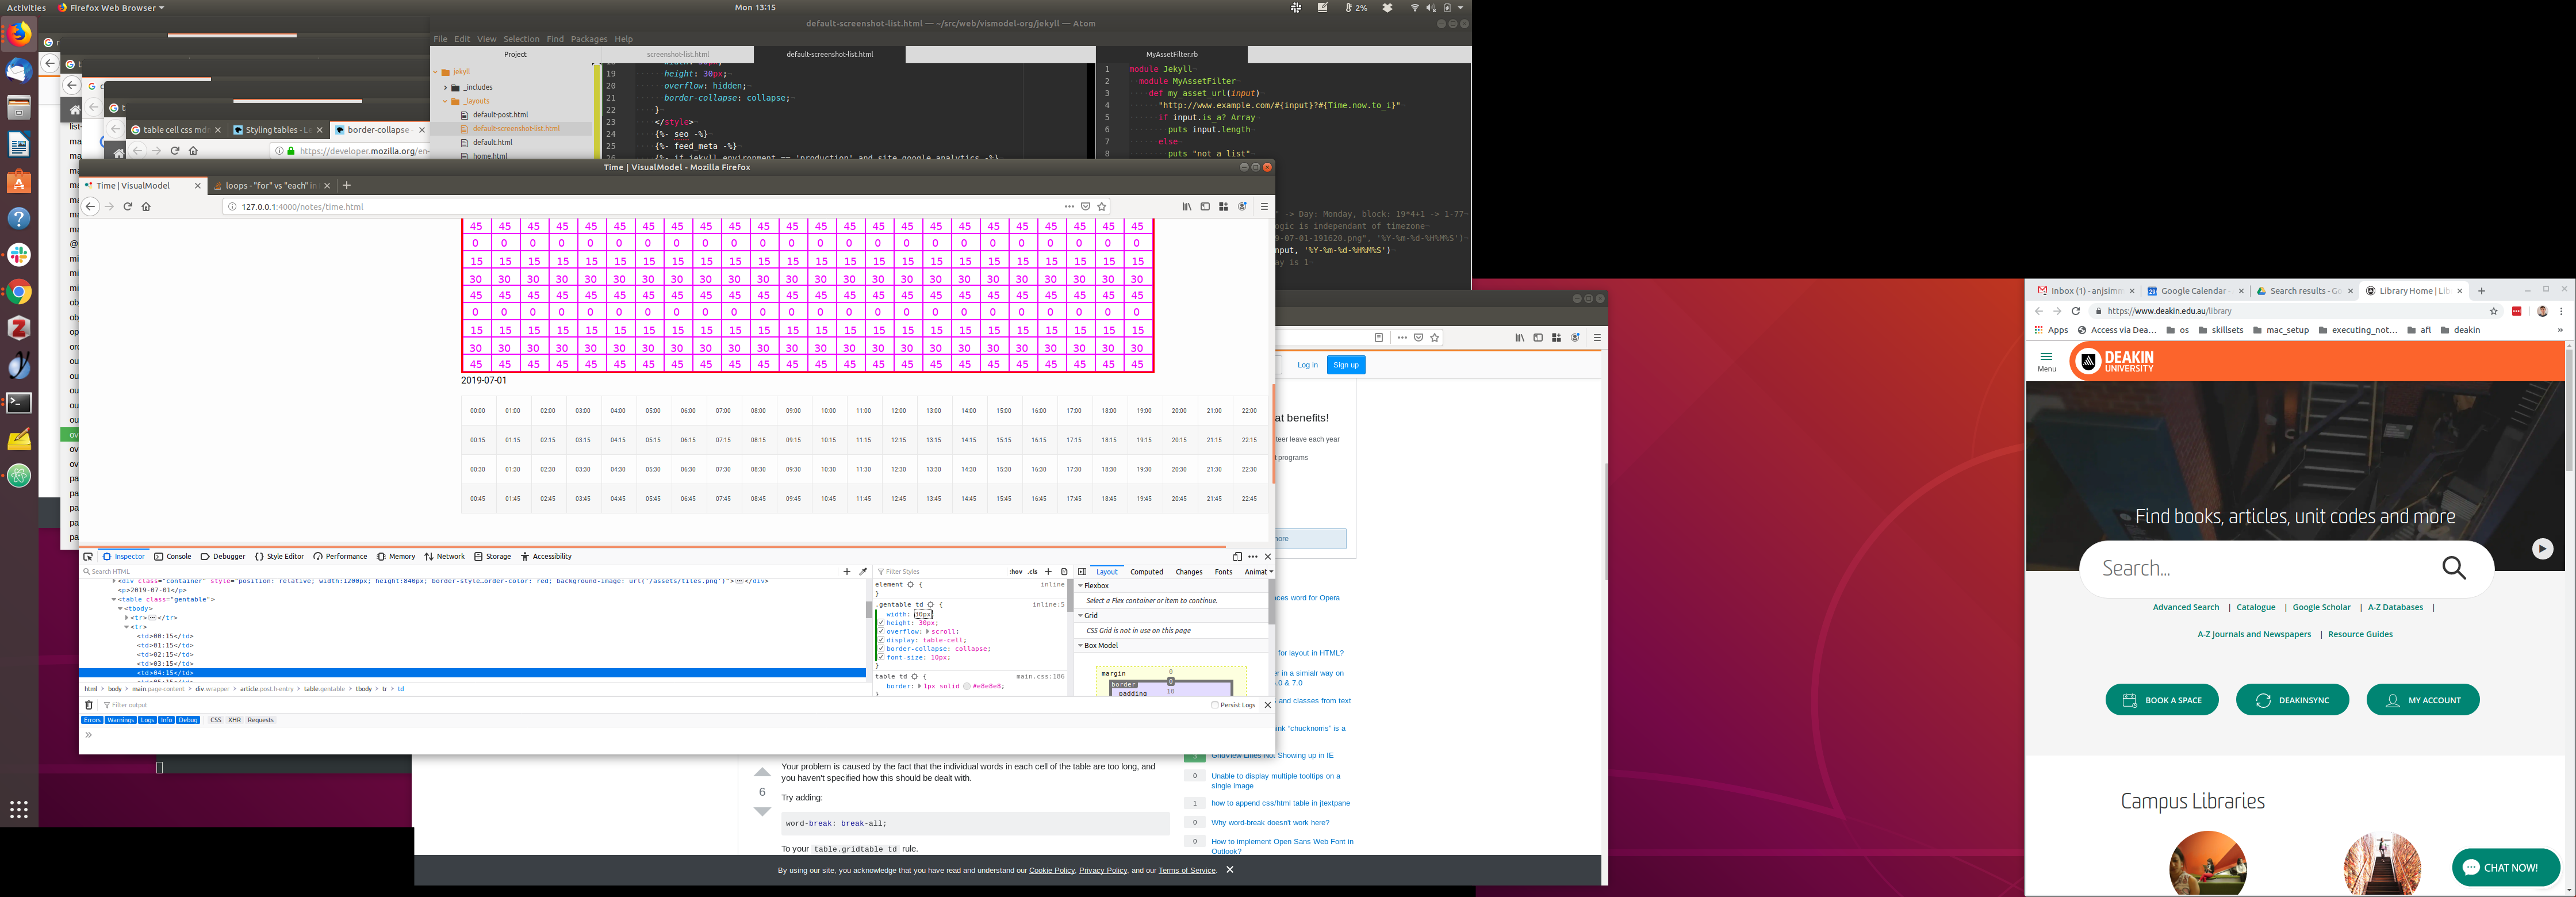Disable the border-collapse: collapse declaration
Image resolution: width=2576 pixels, height=897 pixels.
pos(881,649)
